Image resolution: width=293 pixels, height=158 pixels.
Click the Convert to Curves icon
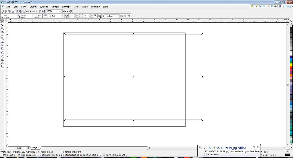(x=129, y=16)
